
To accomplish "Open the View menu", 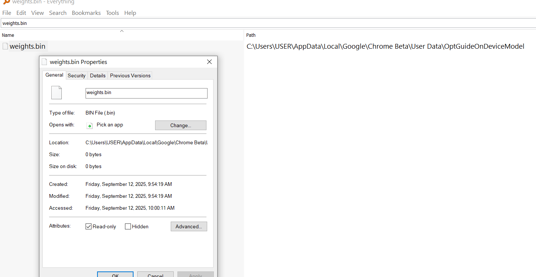I will point(38,13).
